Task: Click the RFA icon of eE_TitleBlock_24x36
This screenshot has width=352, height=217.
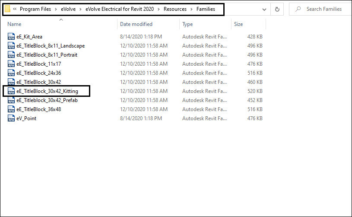Action: point(11,73)
